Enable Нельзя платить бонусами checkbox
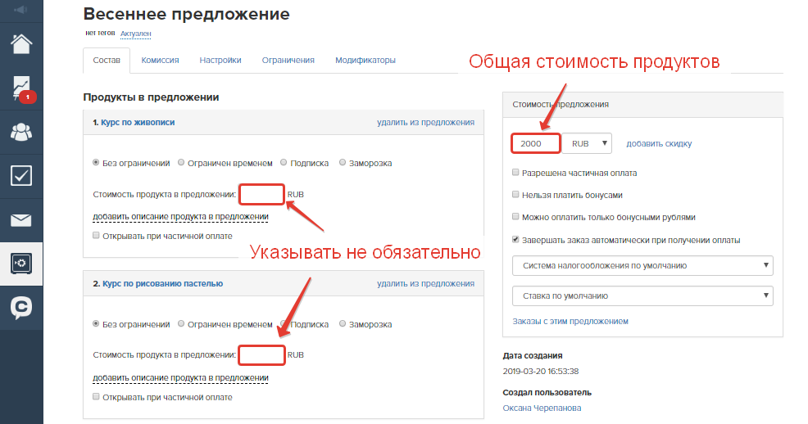 click(515, 195)
